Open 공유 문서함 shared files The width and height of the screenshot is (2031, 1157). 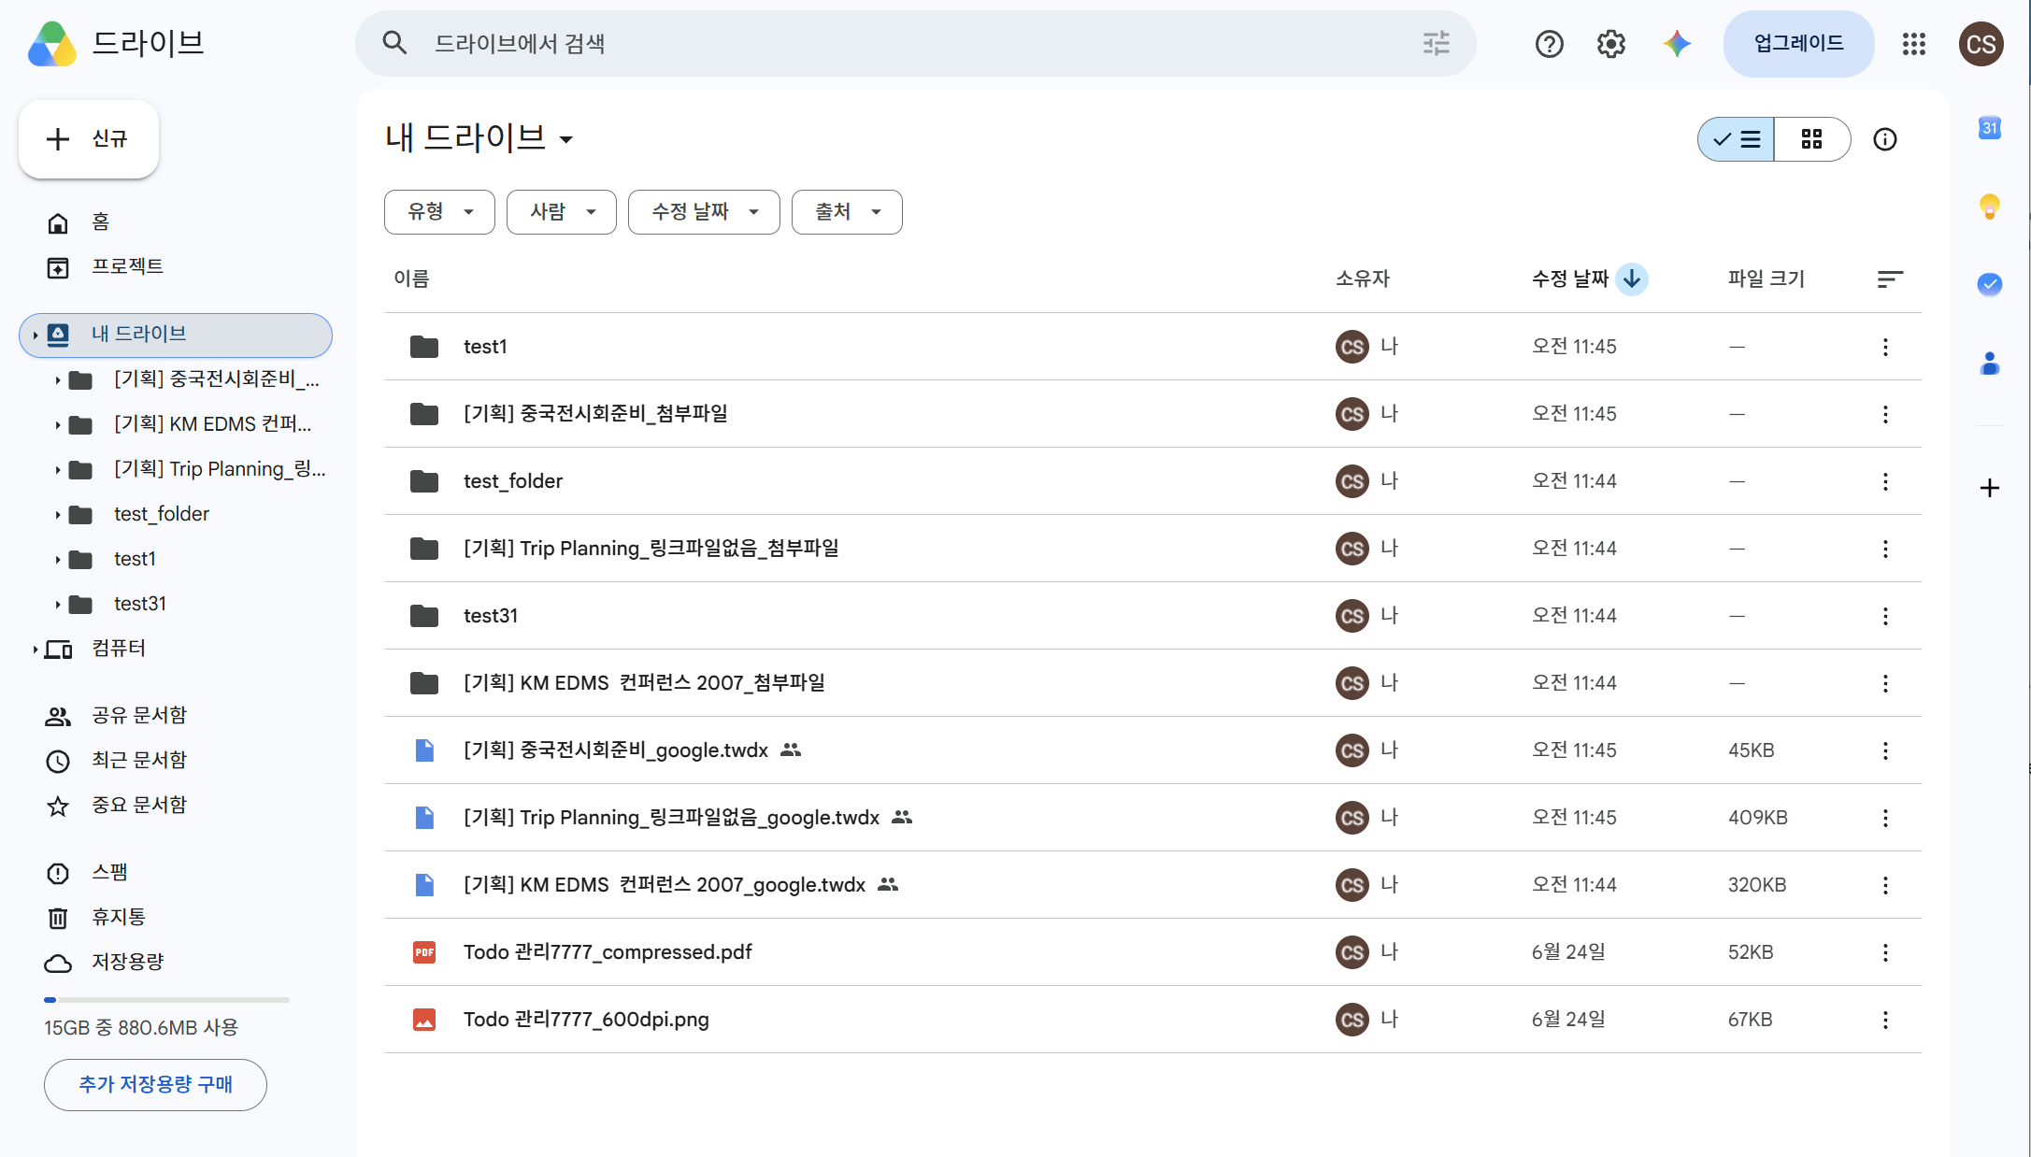coord(176,716)
